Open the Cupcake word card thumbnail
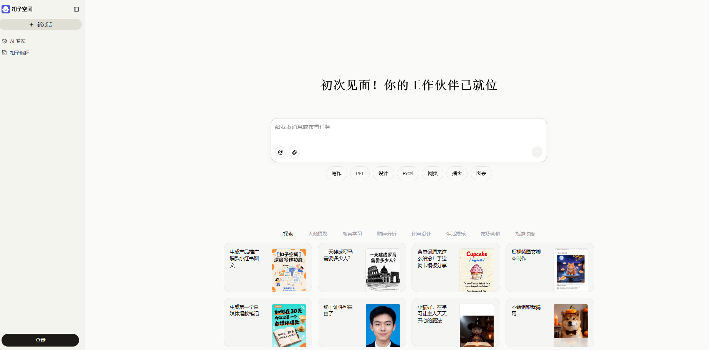The height and width of the screenshot is (350, 709). tap(476, 270)
